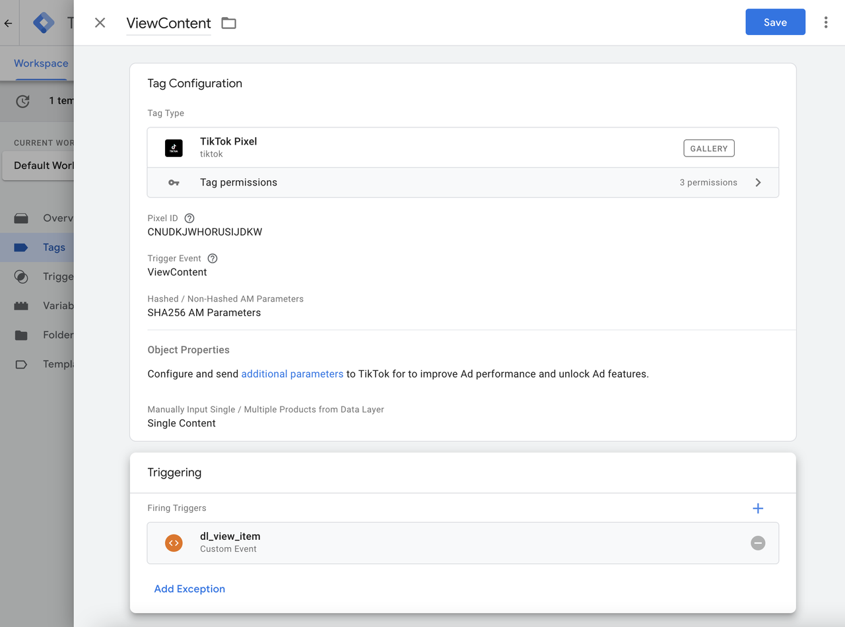845x627 pixels.
Task: Open the dl_view_item trigger row
Action: [463, 543]
